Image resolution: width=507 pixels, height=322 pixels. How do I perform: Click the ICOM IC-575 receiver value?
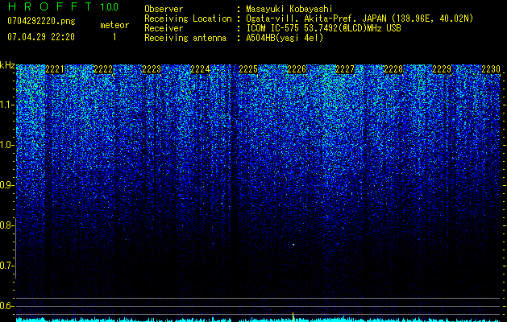[x=323, y=28]
